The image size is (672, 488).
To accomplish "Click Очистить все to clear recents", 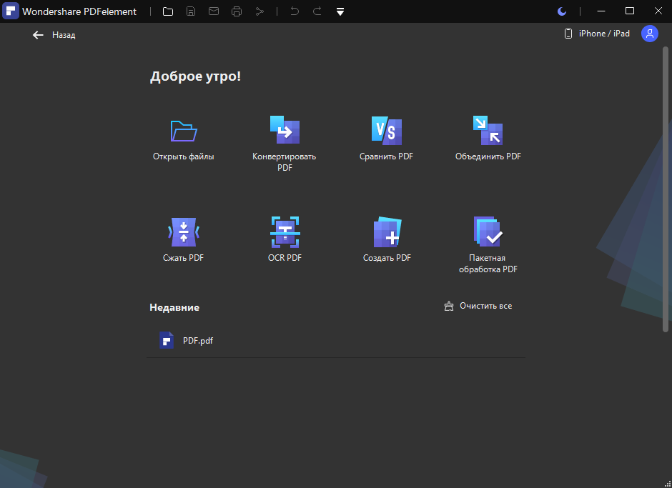I will pyautogui.click(x=478, y=306).
